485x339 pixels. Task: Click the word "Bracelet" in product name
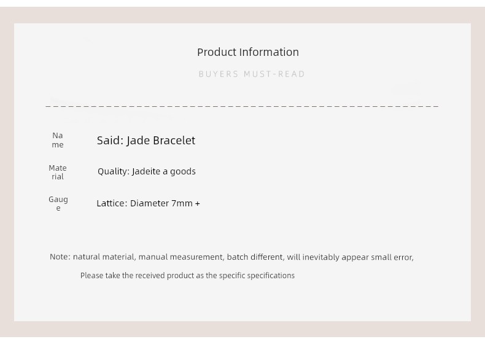[x=174, y=141]
